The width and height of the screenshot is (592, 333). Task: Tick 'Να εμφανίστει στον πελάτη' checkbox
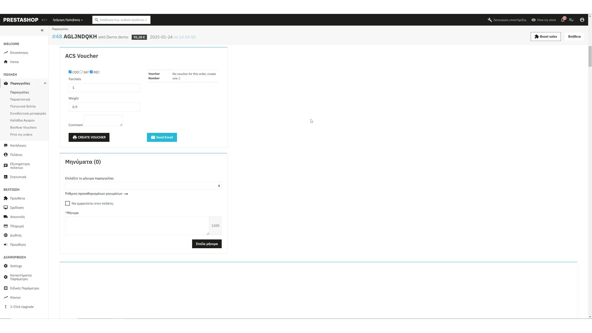tap(68, 203)
